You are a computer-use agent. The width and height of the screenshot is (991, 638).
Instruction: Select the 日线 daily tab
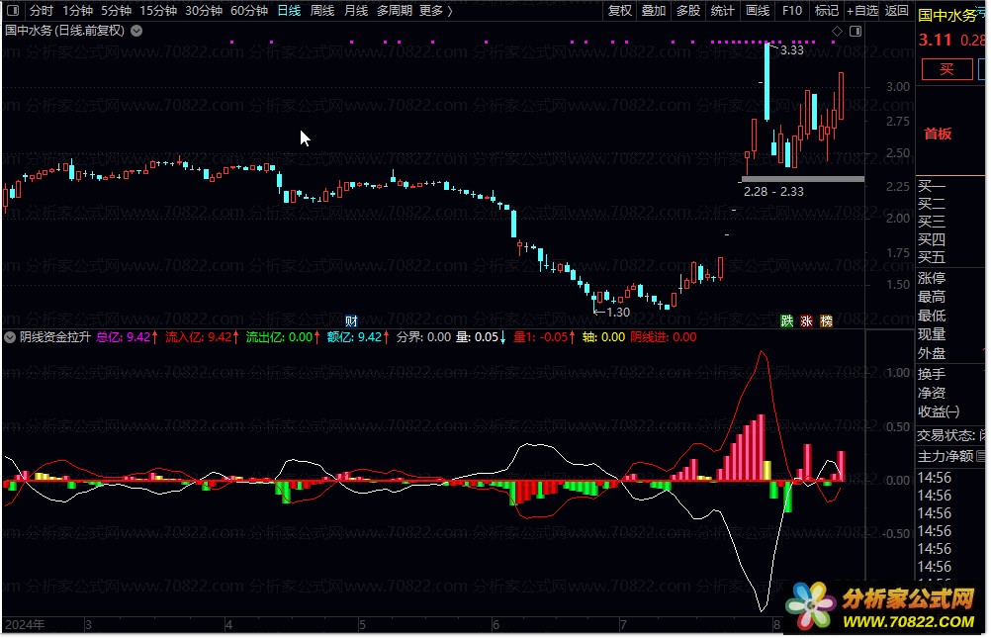(x=289, y=11)
